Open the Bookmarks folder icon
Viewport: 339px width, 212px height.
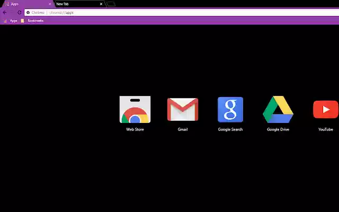[22, 21]
